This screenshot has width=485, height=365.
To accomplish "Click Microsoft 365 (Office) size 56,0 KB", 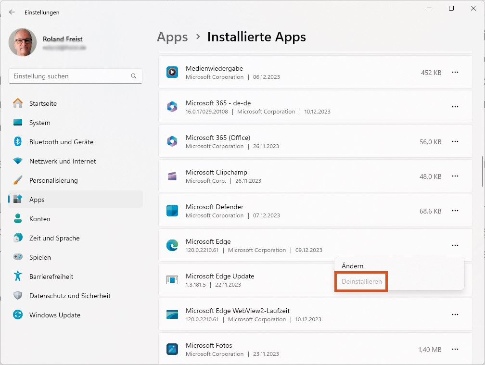I will [x=430, y=142].
